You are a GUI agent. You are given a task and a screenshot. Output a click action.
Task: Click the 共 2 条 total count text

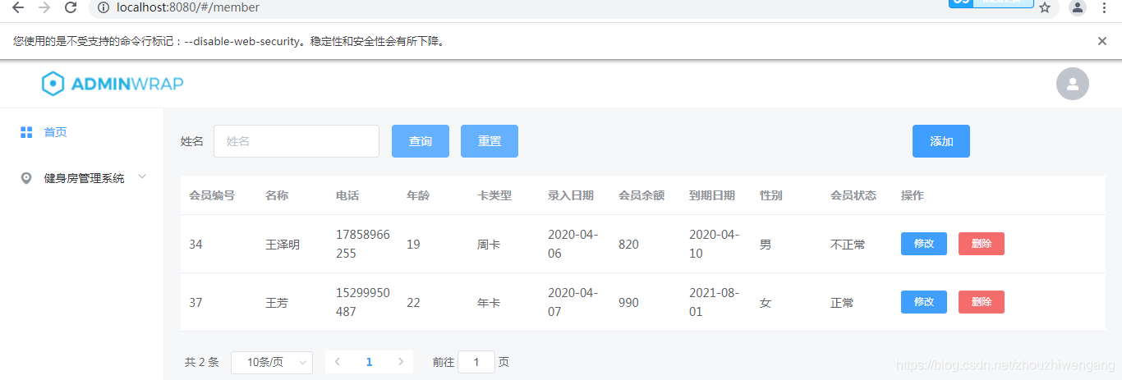(x=202, y=362)
